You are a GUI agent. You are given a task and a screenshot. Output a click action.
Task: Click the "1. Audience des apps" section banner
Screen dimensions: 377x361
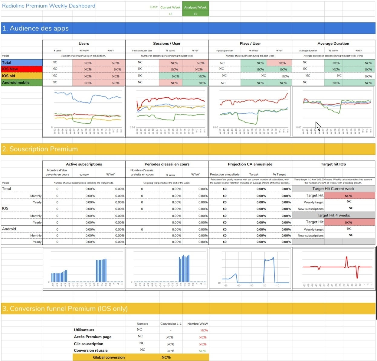pyautogui.click(x=36, y=28)
